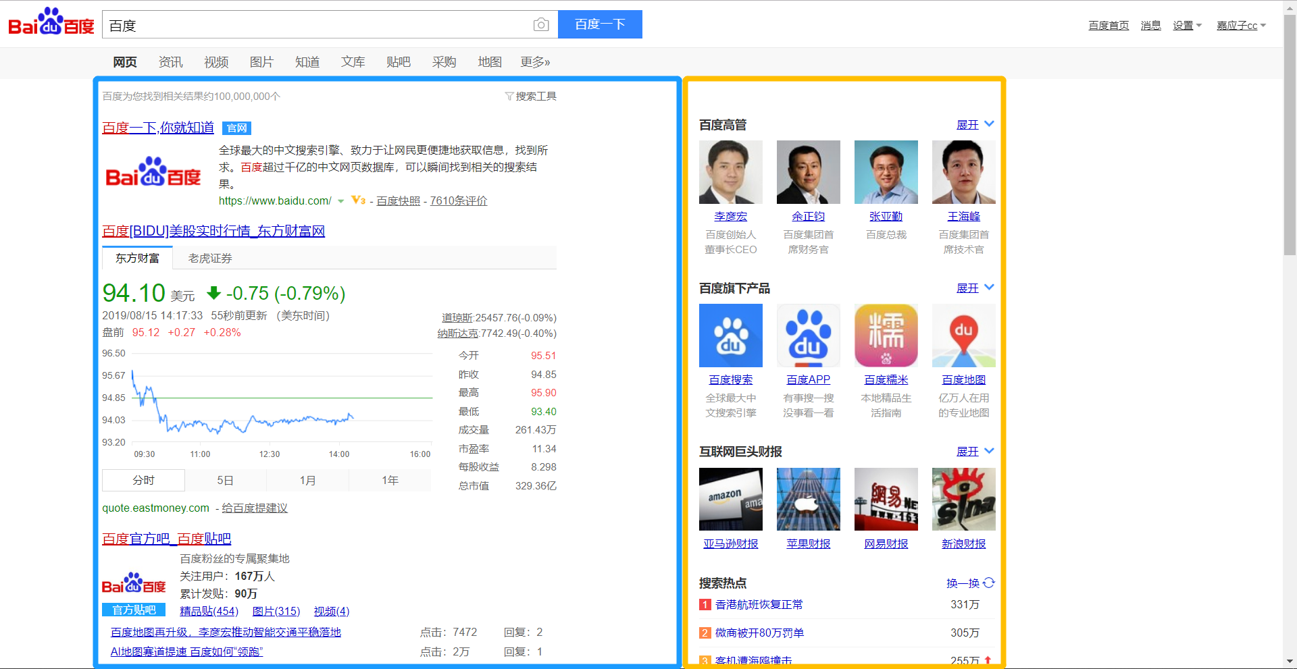Show the 1月 stock chart

(x=307, y=481)
